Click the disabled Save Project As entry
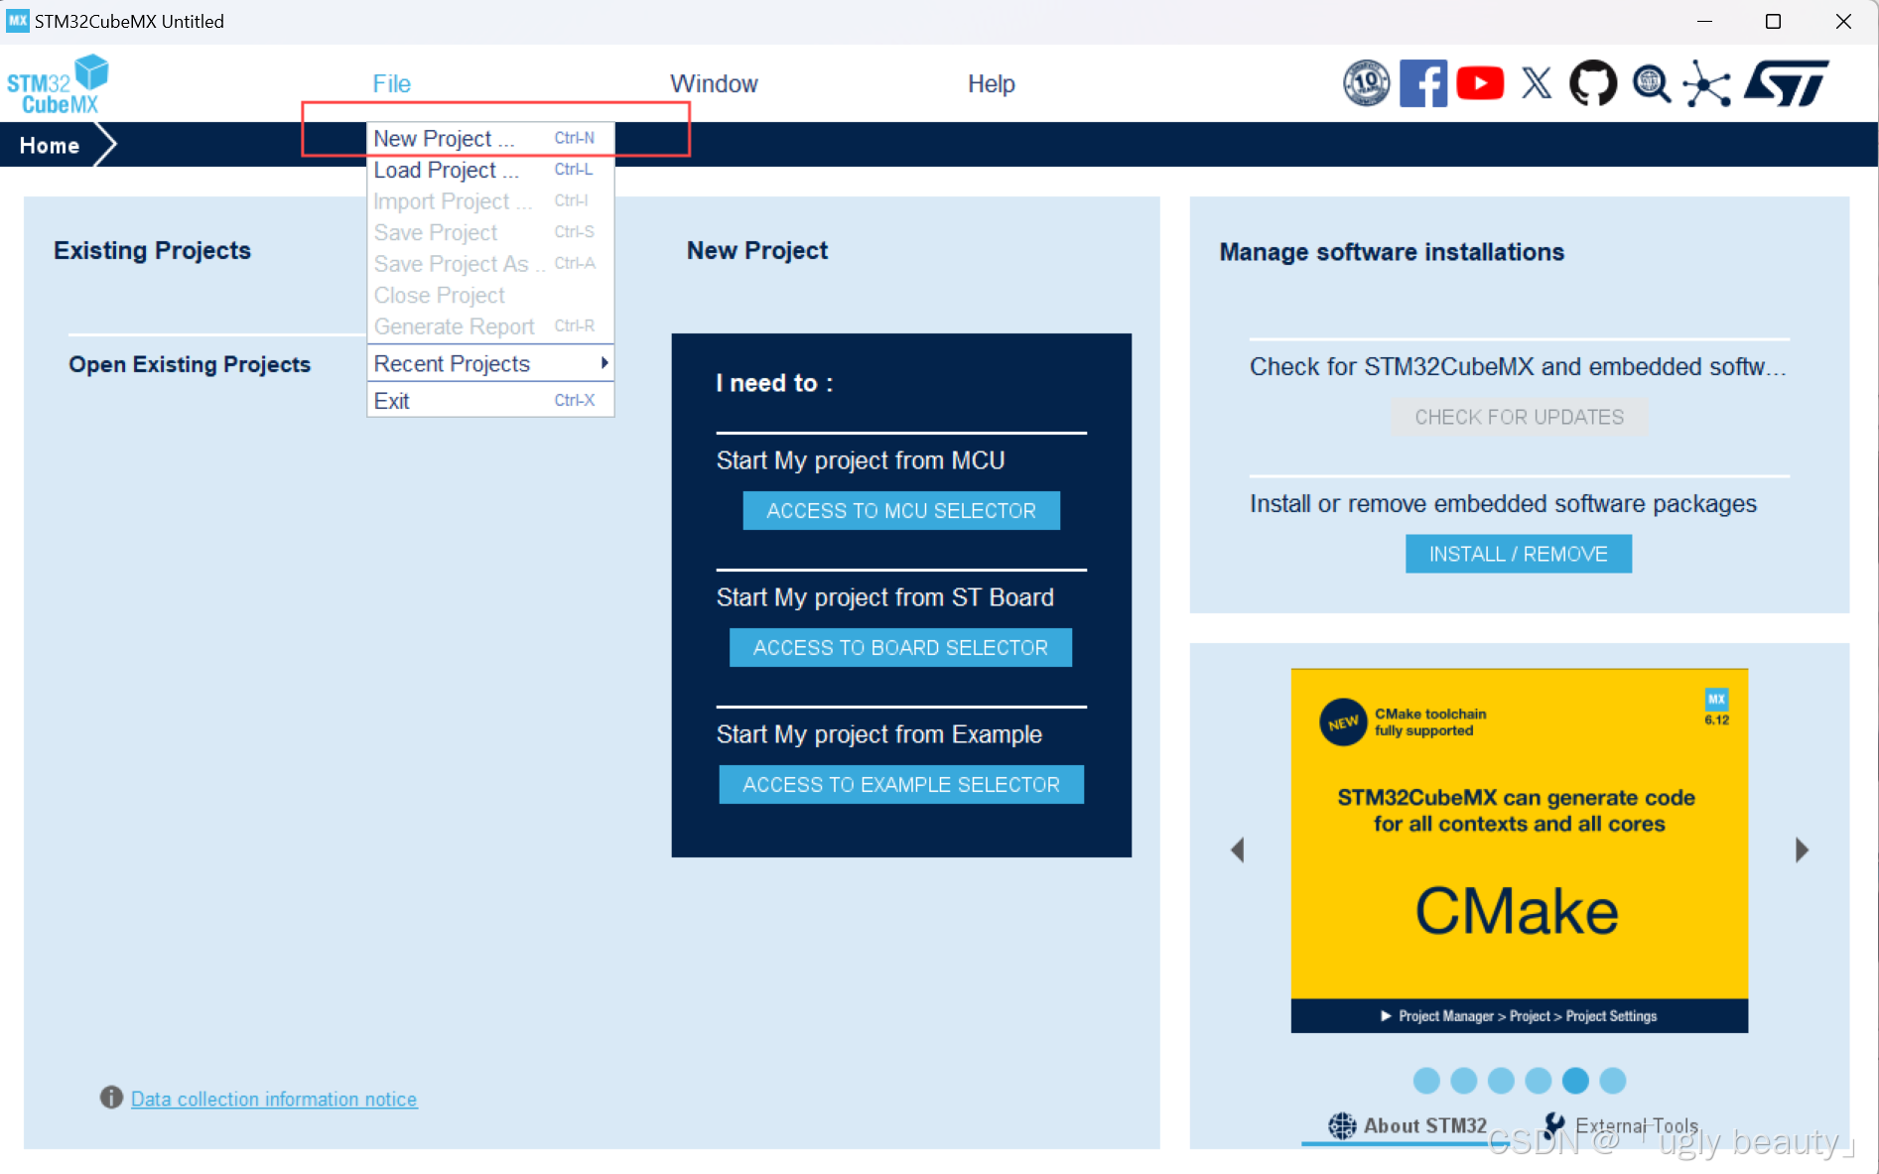 click(490, 264)
